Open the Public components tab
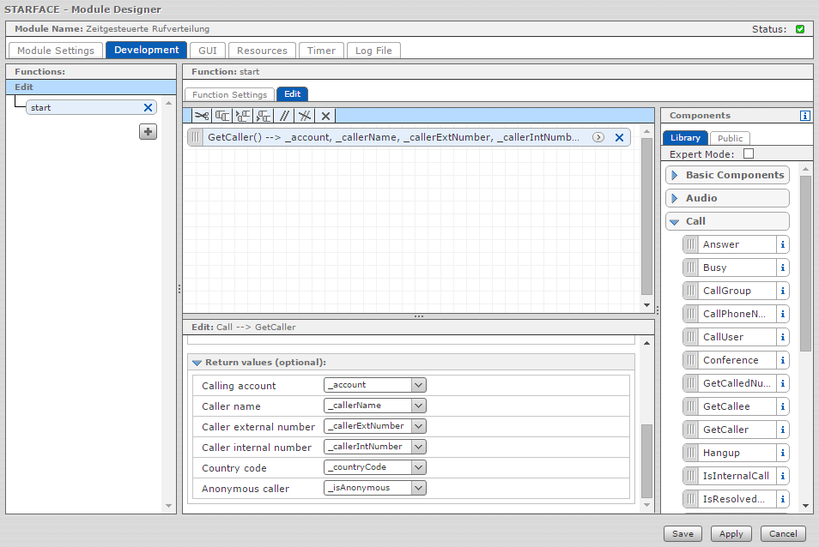819x547 pixels. 730,138
